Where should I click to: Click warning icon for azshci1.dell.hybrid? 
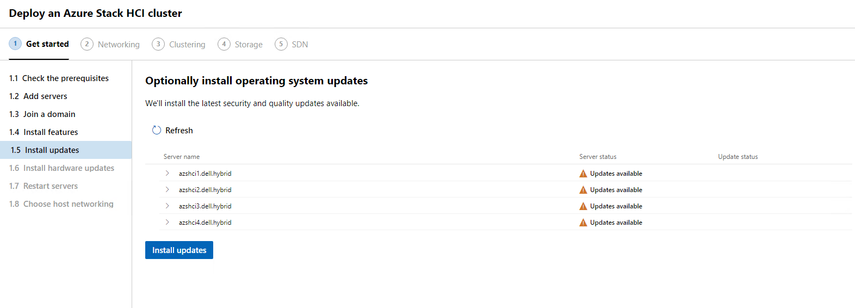point(583,174)
